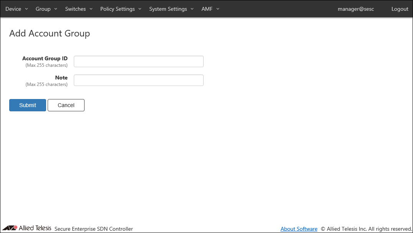Expand the chevron next to Device
The image size is (413, 233).
click(27, 9)
